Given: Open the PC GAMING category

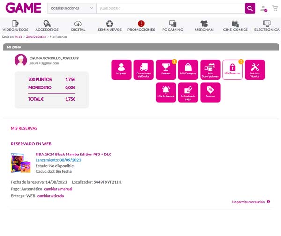Looking at the screenshot, I should click(x=172, y=26).
